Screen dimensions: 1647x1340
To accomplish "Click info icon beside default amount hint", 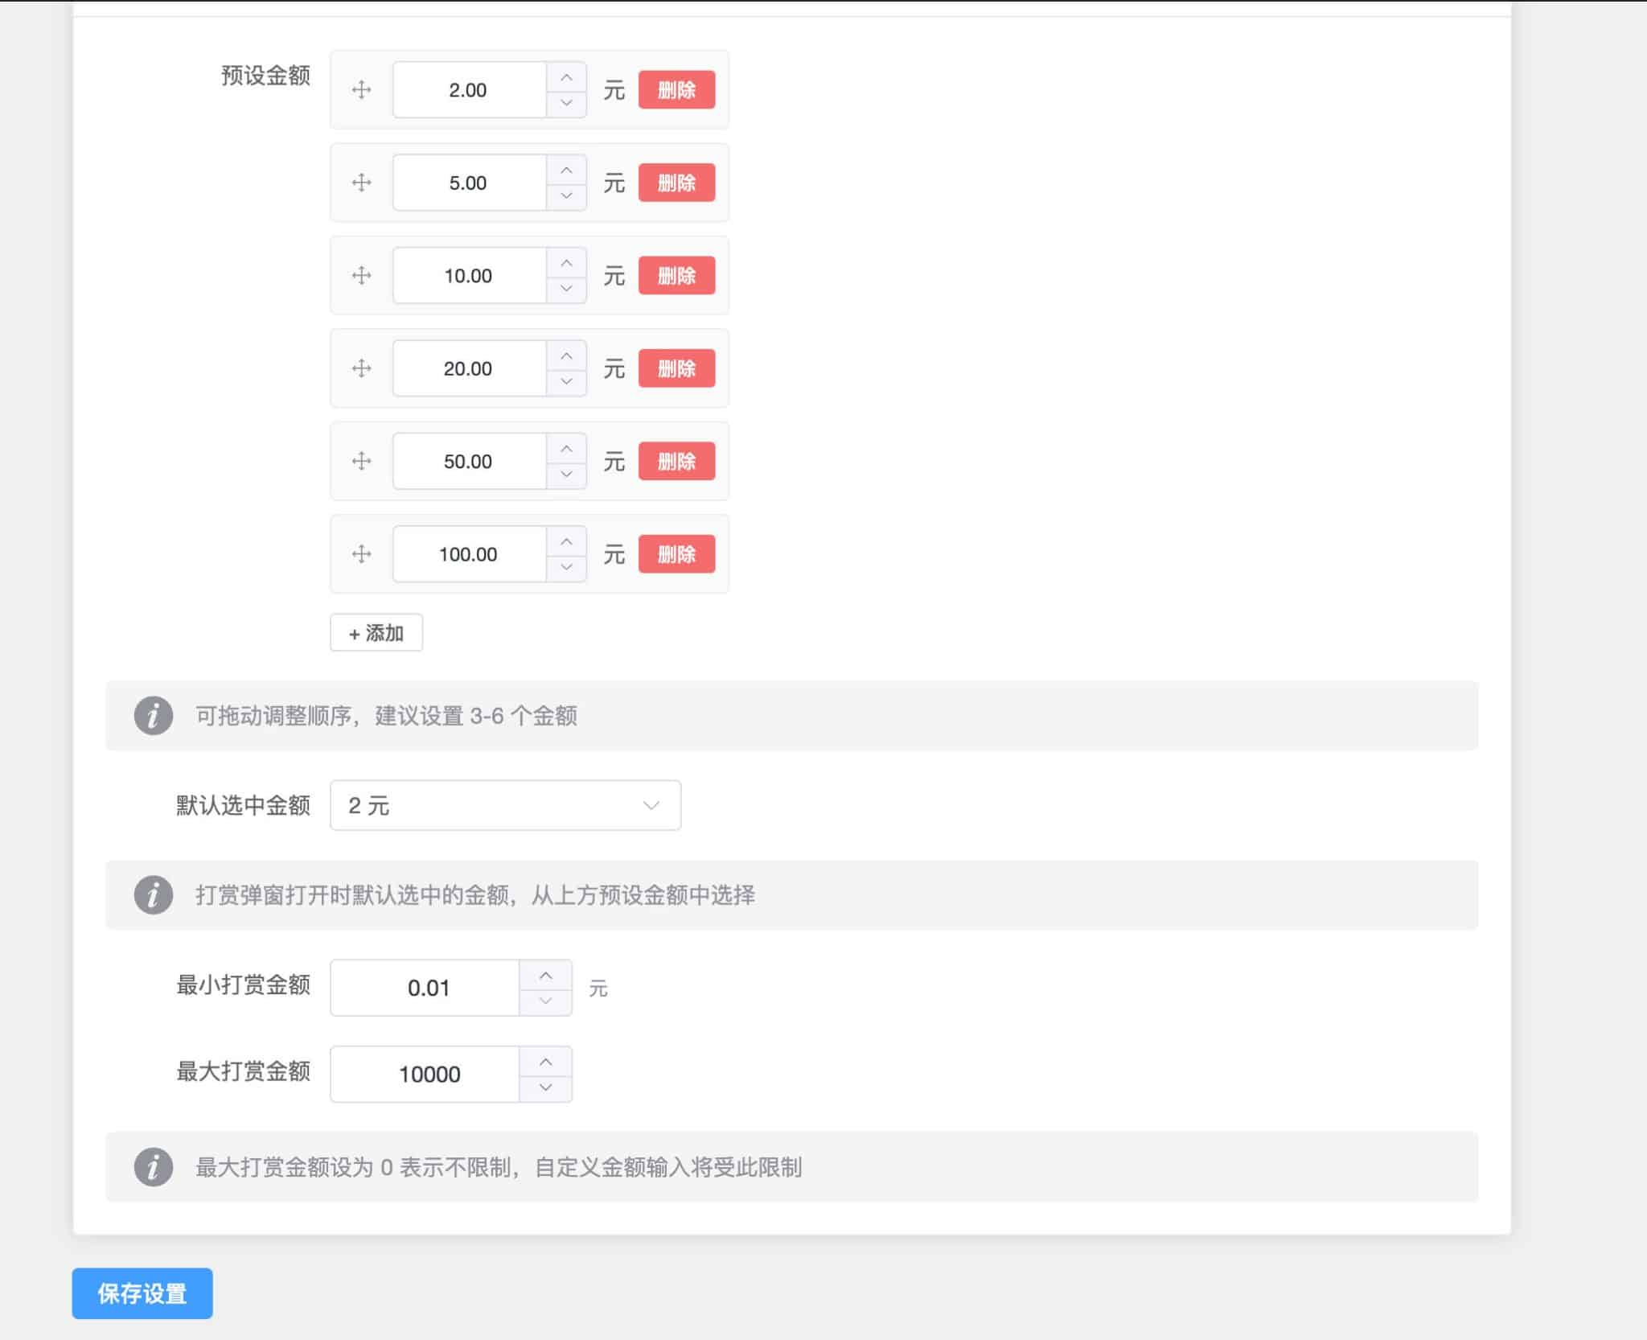I will coord(154,894).
